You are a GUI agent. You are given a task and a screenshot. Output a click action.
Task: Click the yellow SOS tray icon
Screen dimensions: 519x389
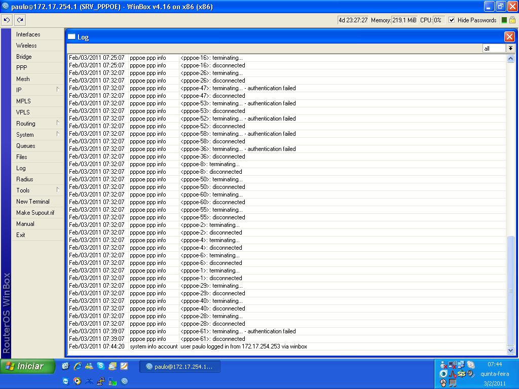461,374
